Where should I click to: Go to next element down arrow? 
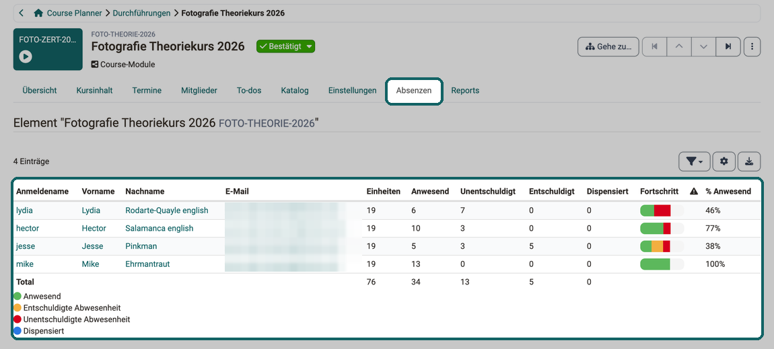tap(704, 47)
